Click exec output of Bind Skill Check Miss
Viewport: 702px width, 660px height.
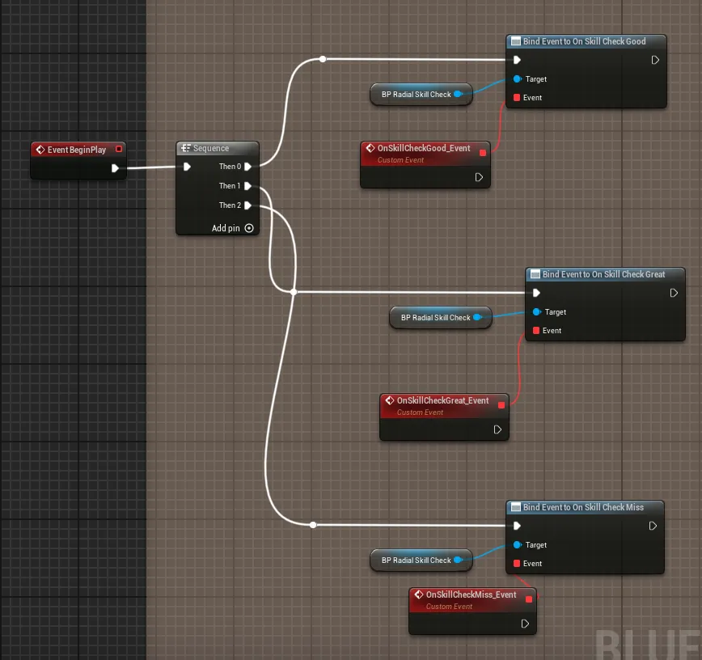click(653, 526)
